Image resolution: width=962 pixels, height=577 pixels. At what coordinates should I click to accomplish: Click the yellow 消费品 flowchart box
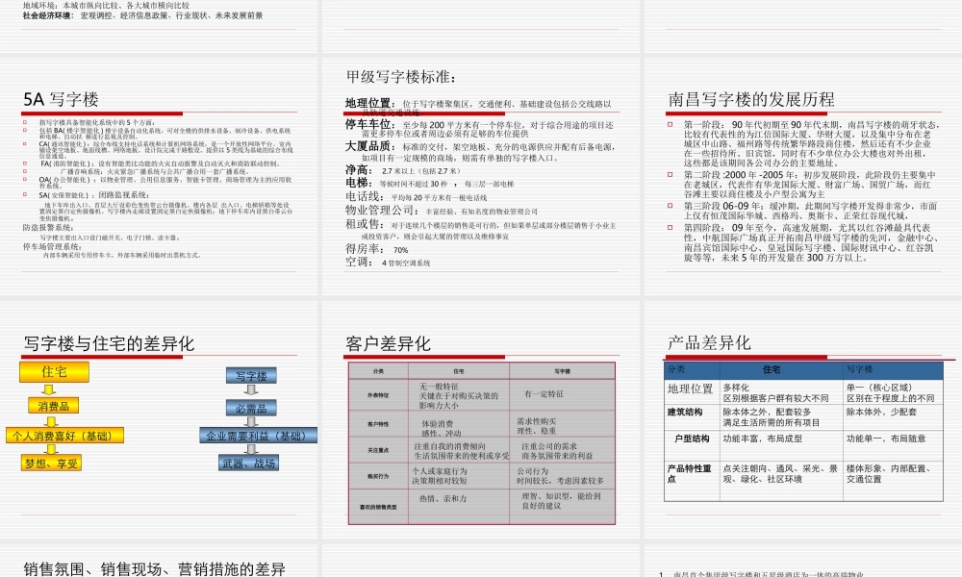click(x=53, y=406)
